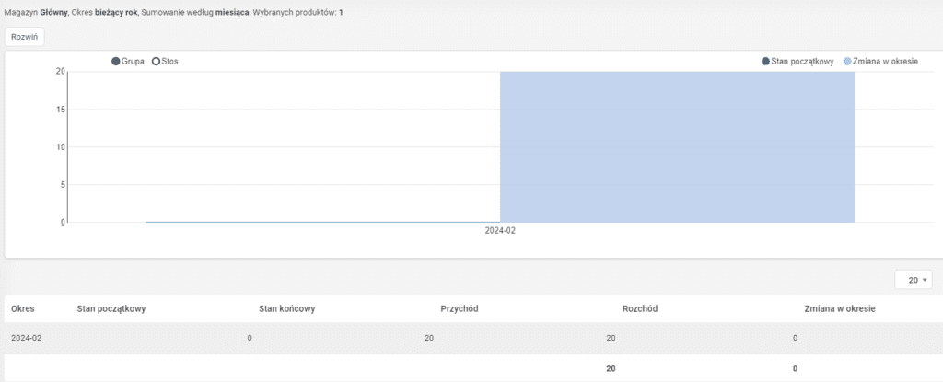
Task: Click Stan początkowy value in 2024-02 row
Action: tap(250, 339)
